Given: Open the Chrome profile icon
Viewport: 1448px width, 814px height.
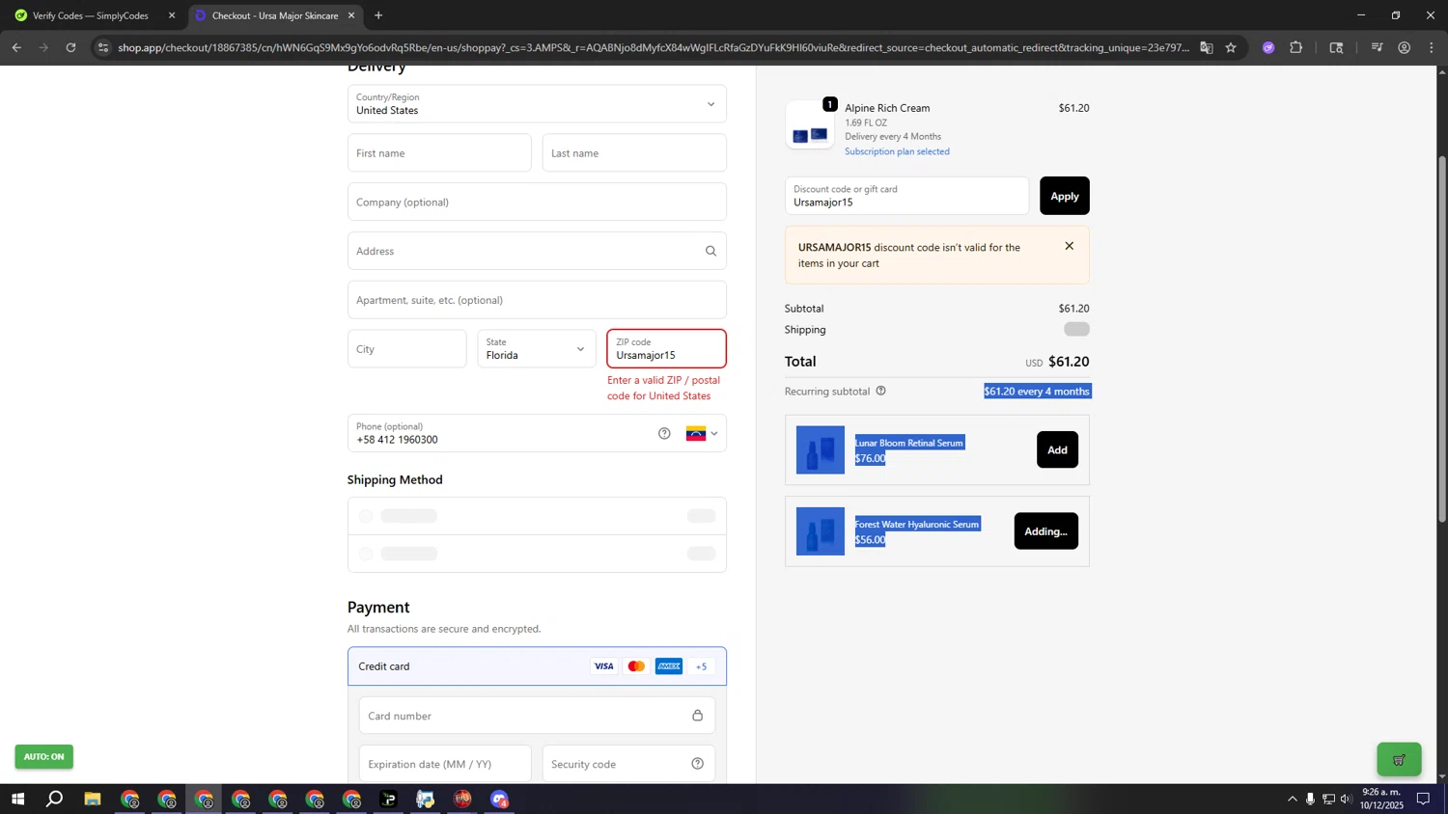Looking at the screenshot, I should (1405, 47).
